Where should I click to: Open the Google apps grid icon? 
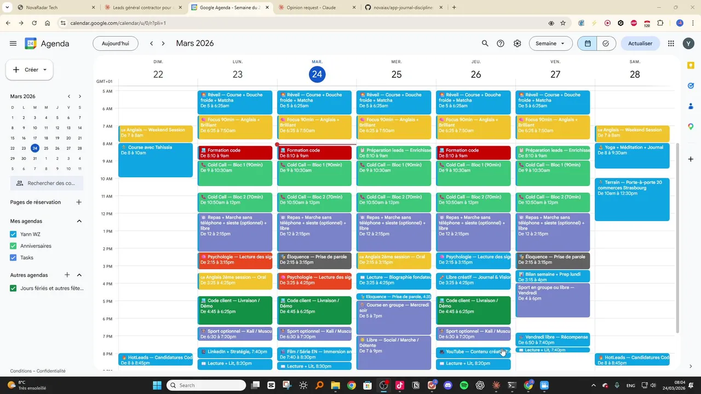[x=671, y=43]
